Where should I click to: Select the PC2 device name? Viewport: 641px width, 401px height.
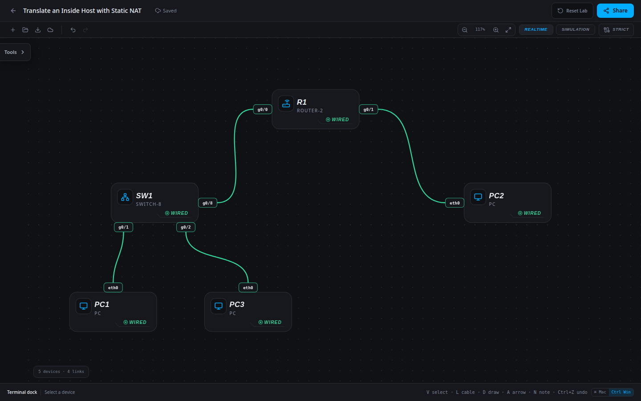point(496,196)
